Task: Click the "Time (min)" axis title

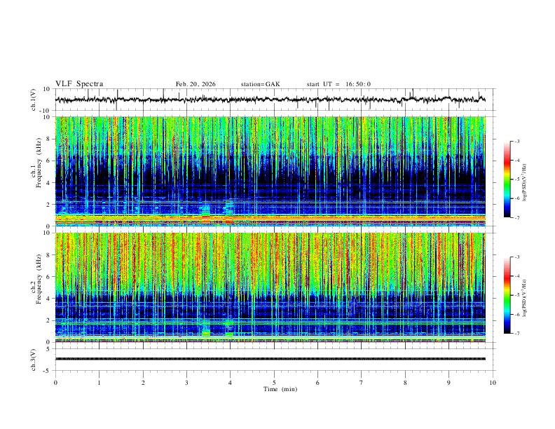Action: tap(280, 389)
